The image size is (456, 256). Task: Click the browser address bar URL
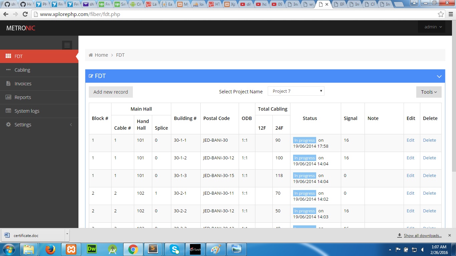coord(80,14)
